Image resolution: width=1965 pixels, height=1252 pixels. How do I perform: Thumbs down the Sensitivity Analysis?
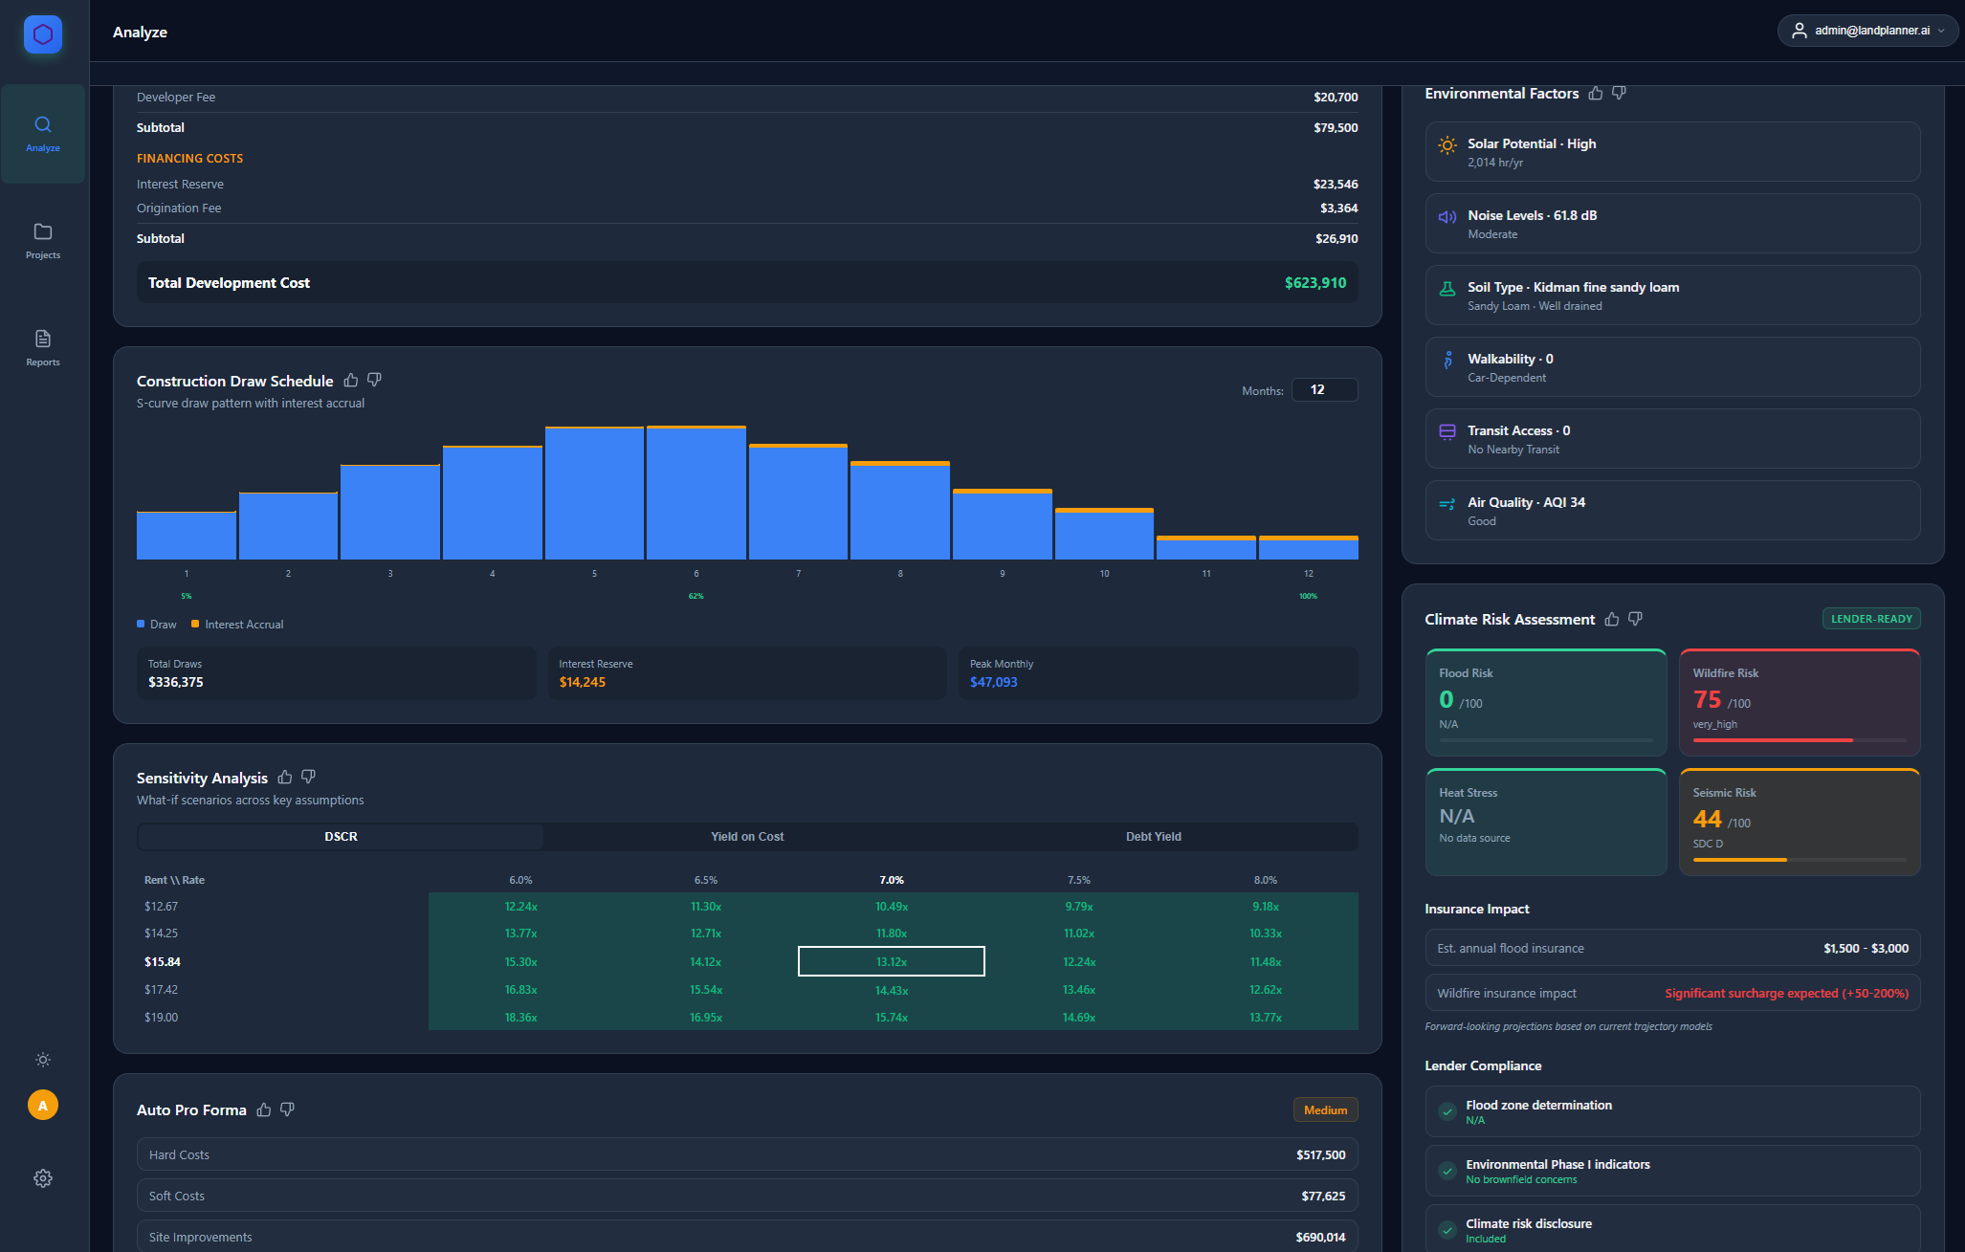tap(308, 777)
